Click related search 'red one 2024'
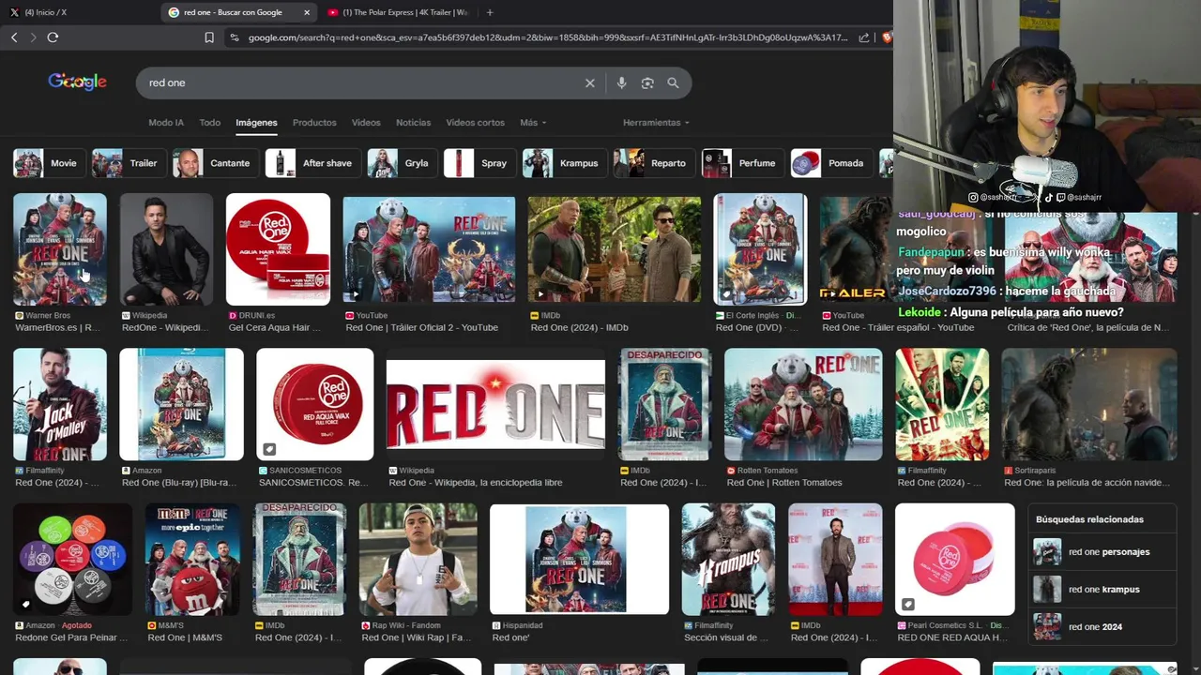 point(1103,627)
